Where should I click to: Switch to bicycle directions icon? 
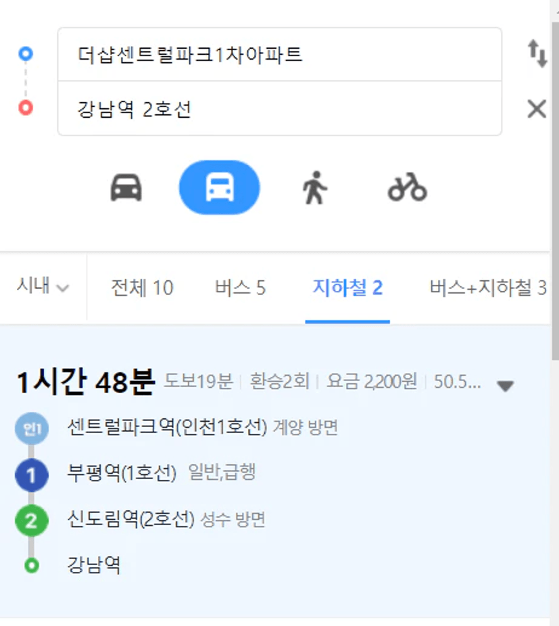[x=407, y=187]
